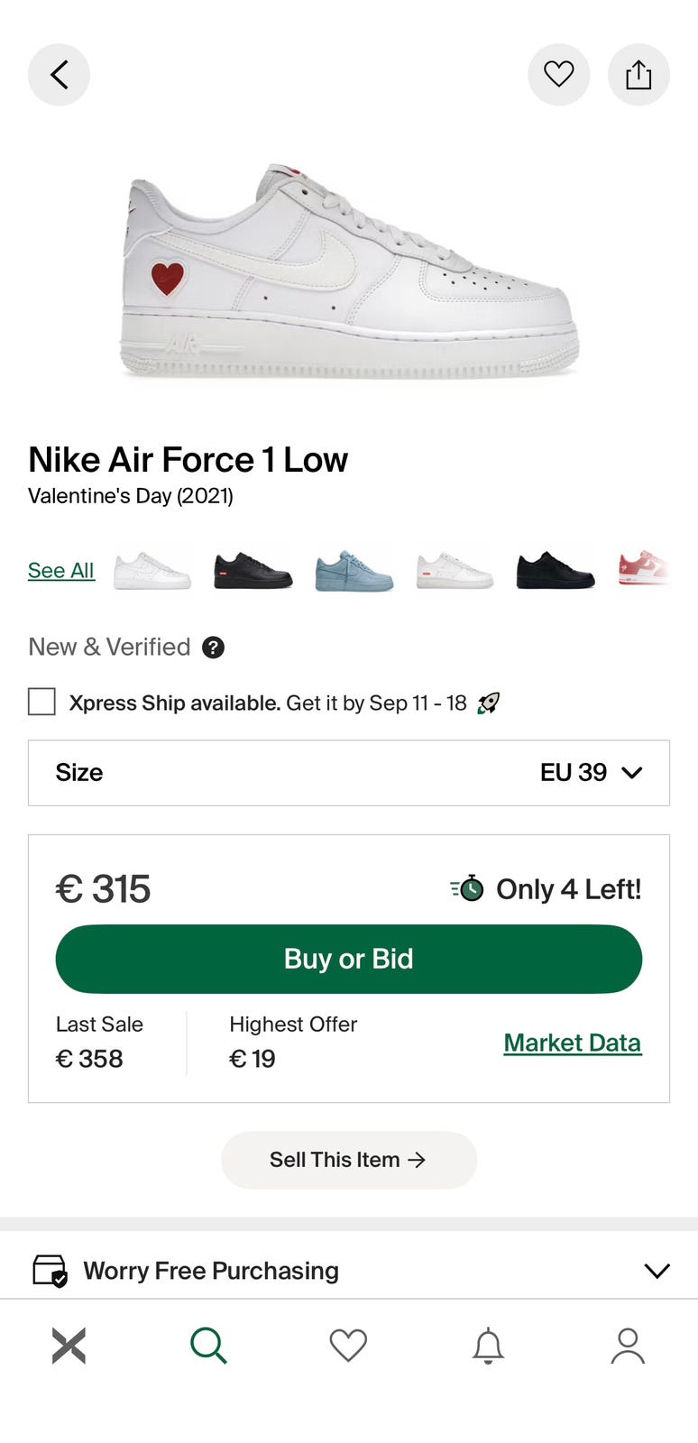Choose the all-black shoe thumbnail
This screenshot has width=698, height=1443.
(x=556, y=571)
